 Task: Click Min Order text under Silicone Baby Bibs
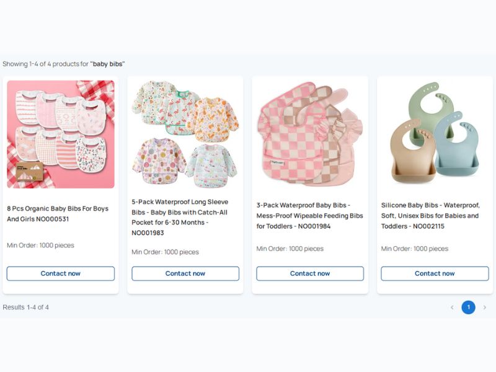pos(415,249)
